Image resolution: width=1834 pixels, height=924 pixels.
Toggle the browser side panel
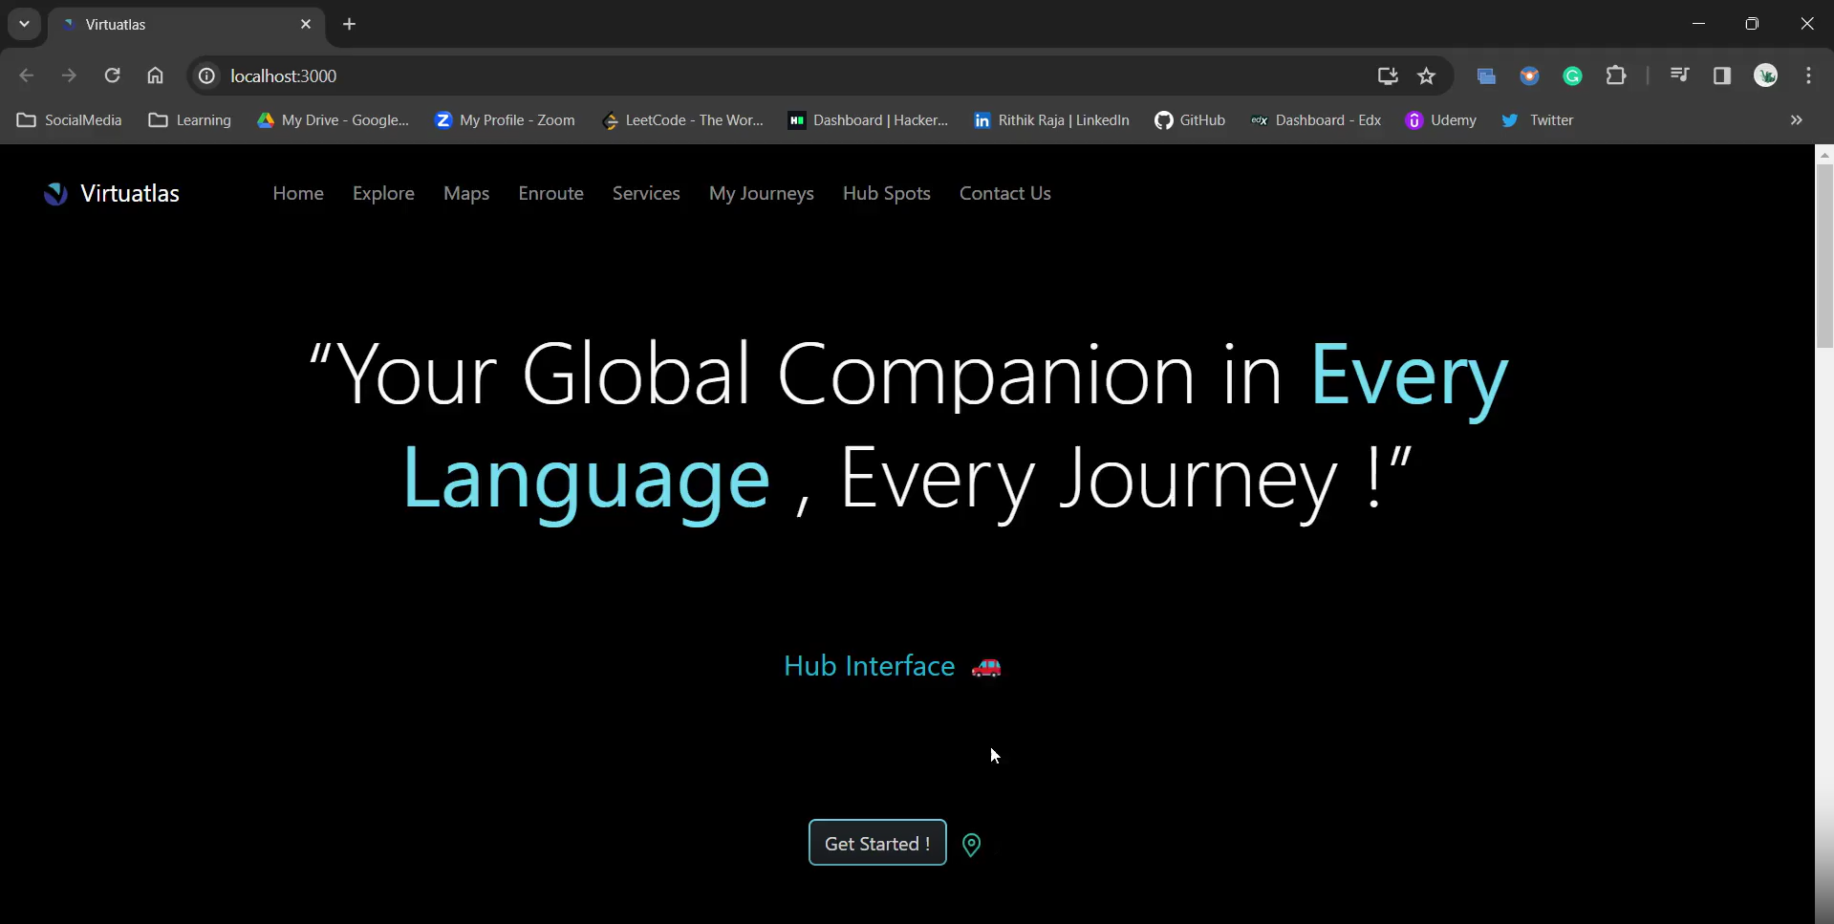(1722, 76)
